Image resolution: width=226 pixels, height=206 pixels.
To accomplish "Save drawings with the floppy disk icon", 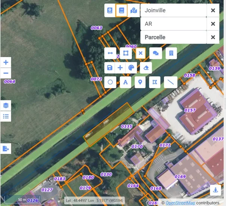I will (x=110, y=68).
